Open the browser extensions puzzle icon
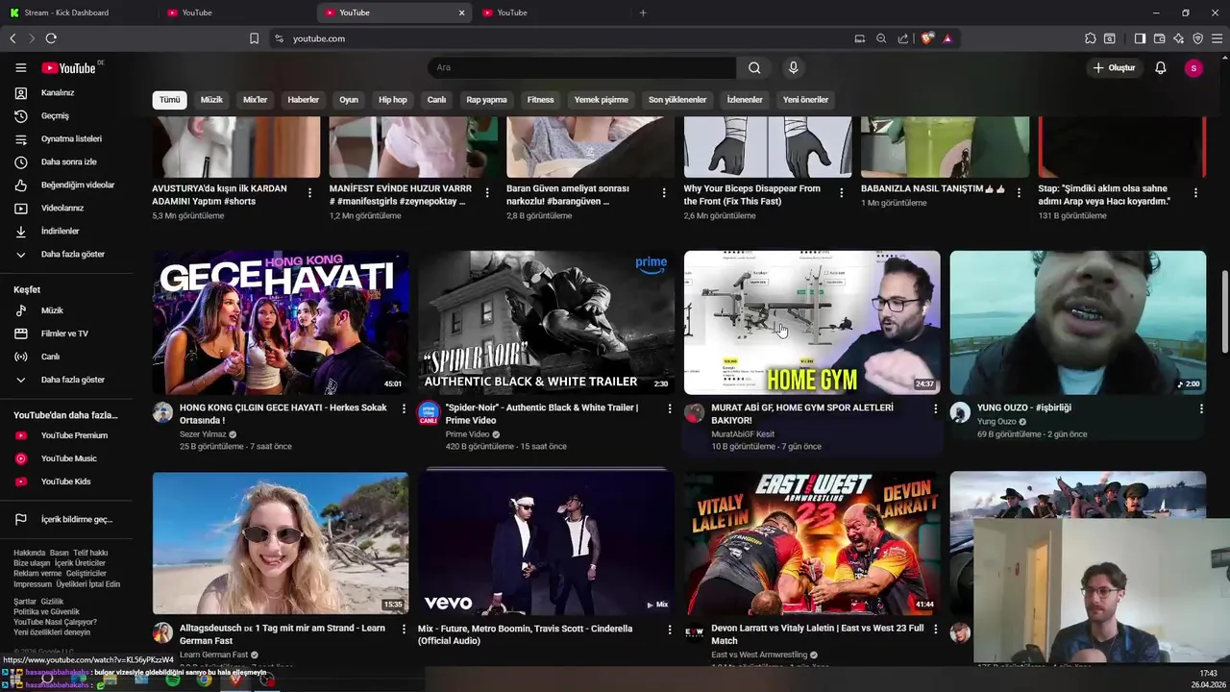 pos(1090,38)
